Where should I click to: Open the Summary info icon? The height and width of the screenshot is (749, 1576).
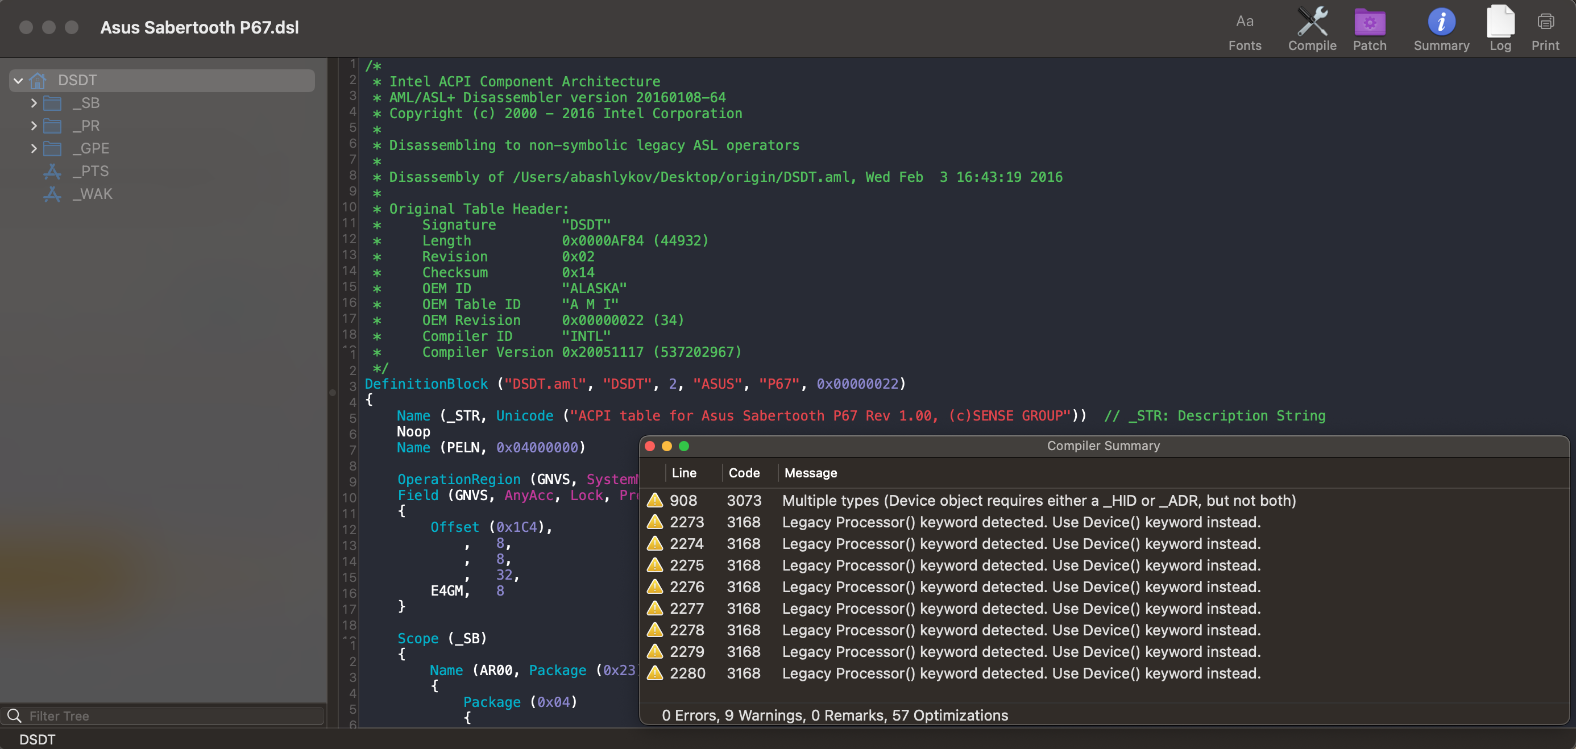tap(1441, 23)
